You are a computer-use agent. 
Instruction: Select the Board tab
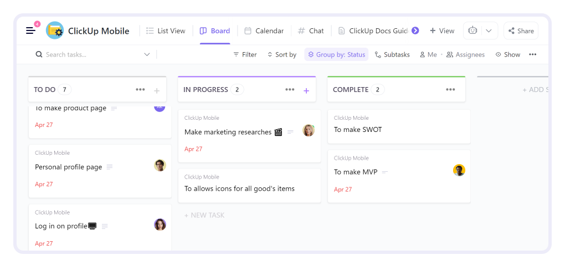click(x=215, y=31)
